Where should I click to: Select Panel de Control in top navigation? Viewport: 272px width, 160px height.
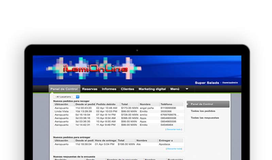click(64, 89)
